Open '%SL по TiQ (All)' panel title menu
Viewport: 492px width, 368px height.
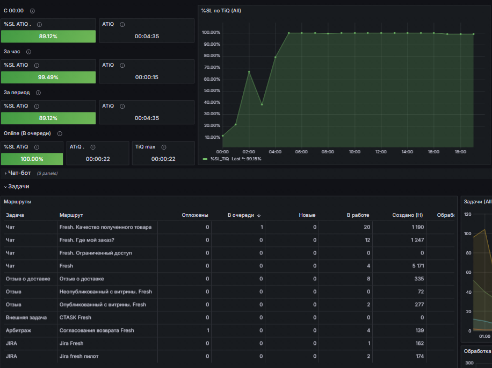221,11
